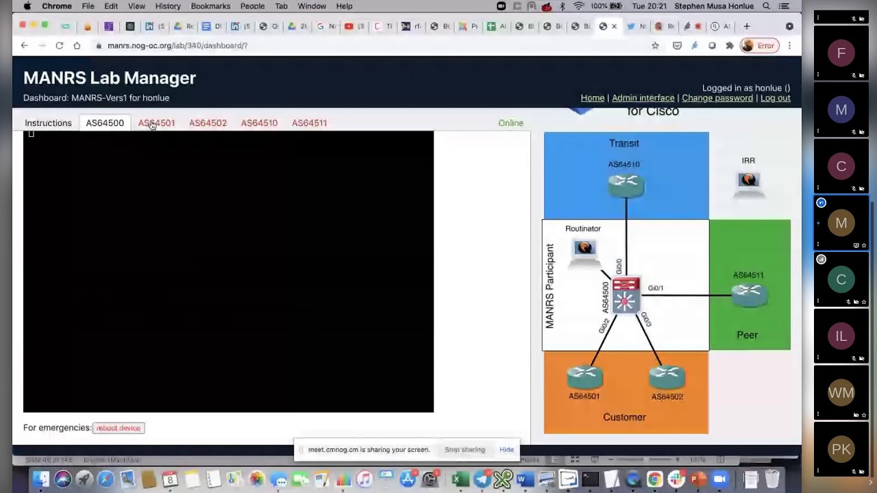The image size is (877, 493).
Task: Open the Chrome File menu
Action: coord(88,6)
